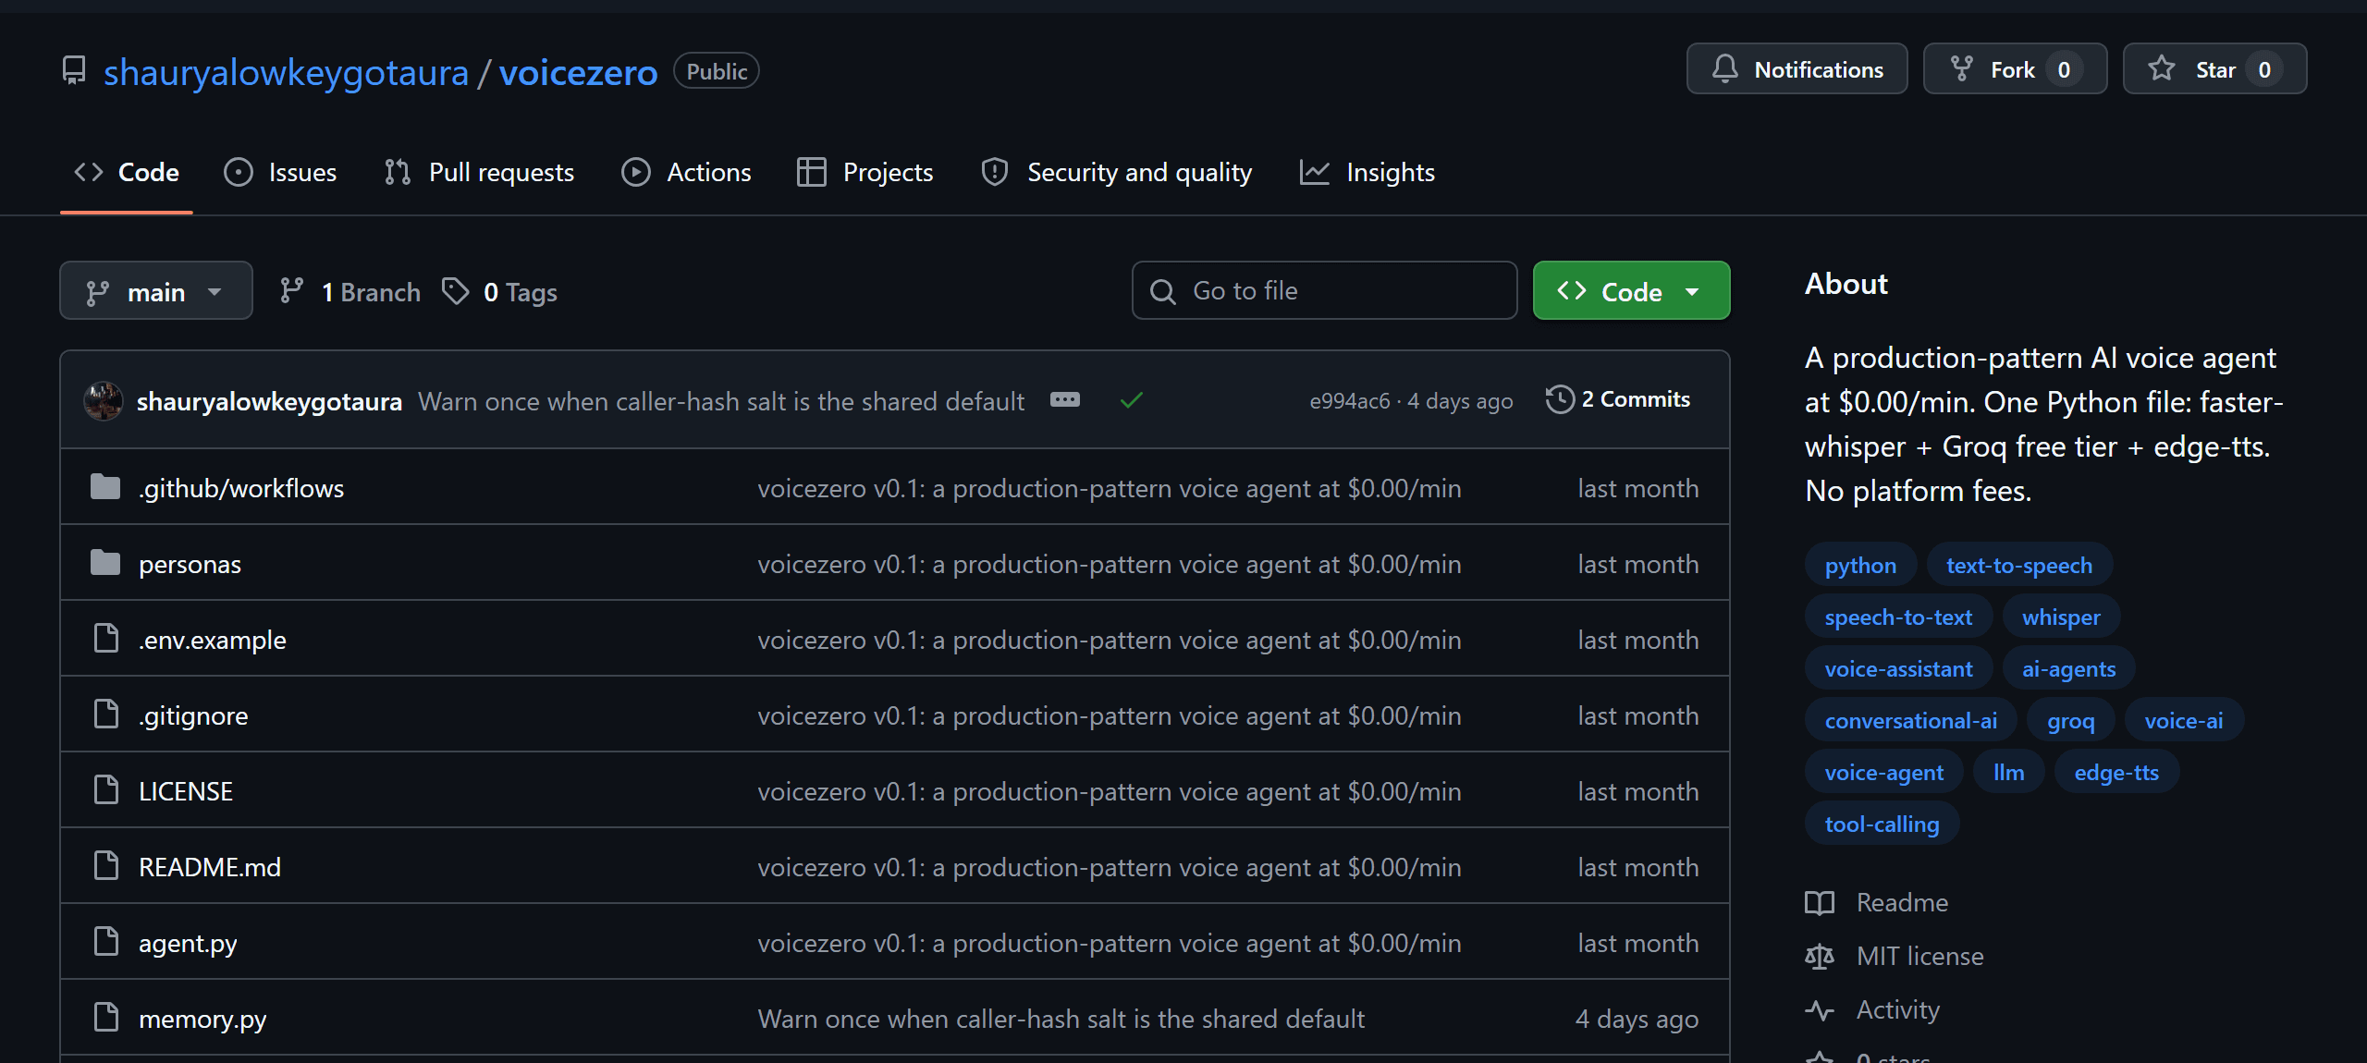Viewport: 2367px width, 1063px height.
Task: Click the pulse icon next to Activity
Action: (1819, 1009)
